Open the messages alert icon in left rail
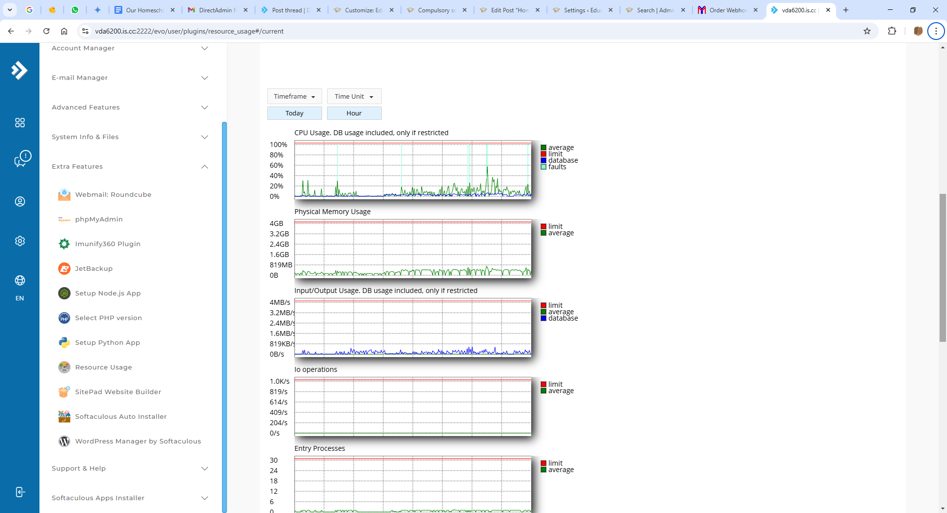 [23, 159]
